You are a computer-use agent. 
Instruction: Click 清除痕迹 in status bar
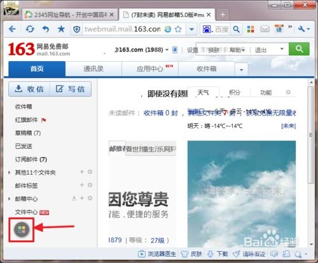click(249, 253)
